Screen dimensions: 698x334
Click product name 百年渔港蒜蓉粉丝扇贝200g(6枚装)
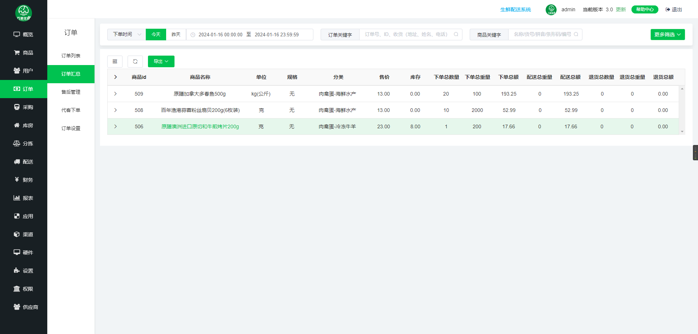pos(200,110)
